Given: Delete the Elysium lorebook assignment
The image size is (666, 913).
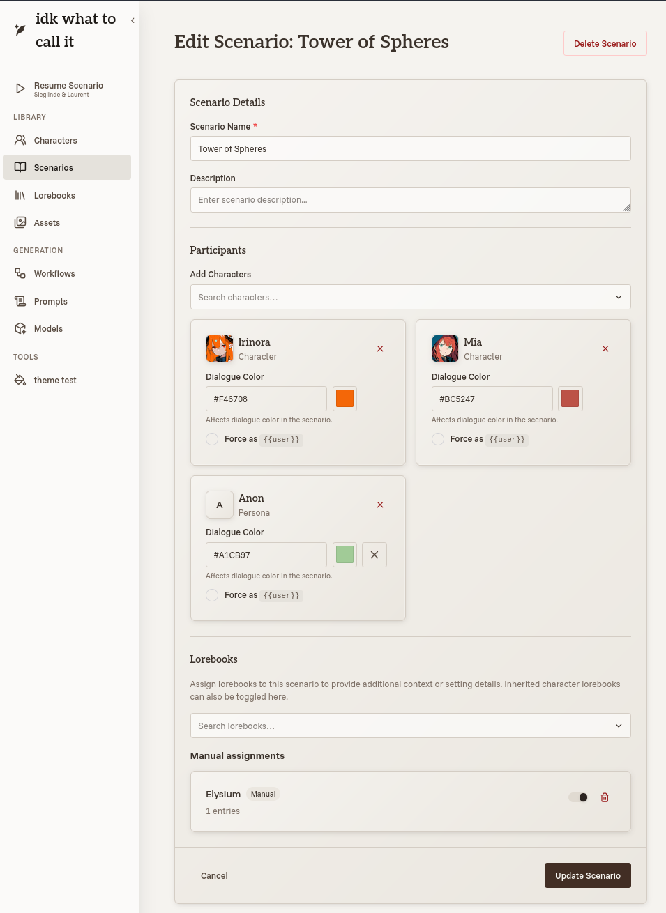Looking at the screenshot, I should click(605, 797).
